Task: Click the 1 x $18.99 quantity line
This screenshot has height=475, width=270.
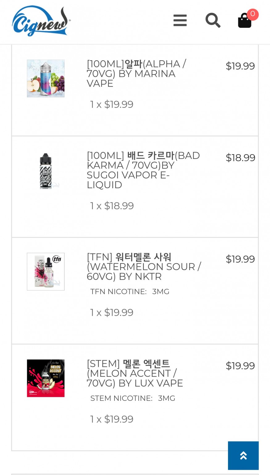Action: [x=112, y=206]
